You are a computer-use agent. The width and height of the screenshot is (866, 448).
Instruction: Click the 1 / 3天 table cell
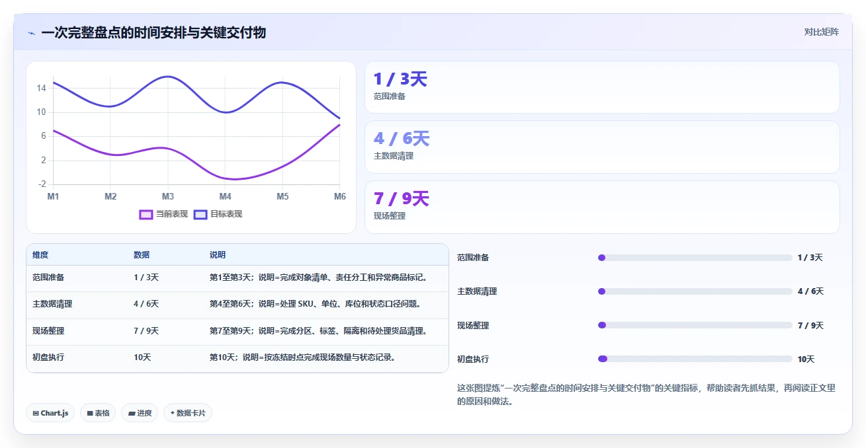click(x=146, y=278)
